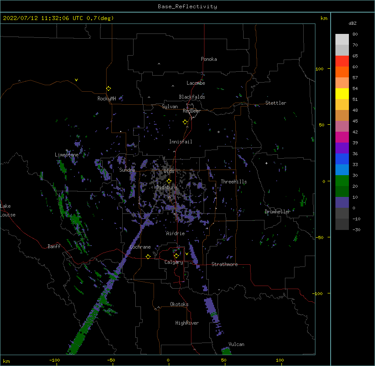Click the timestamp 2022/07/12 11:32:06 UTC

43,18
